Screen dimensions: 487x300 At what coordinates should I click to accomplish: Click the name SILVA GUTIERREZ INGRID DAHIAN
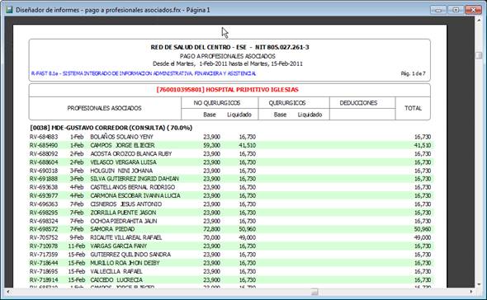point(135,179)
